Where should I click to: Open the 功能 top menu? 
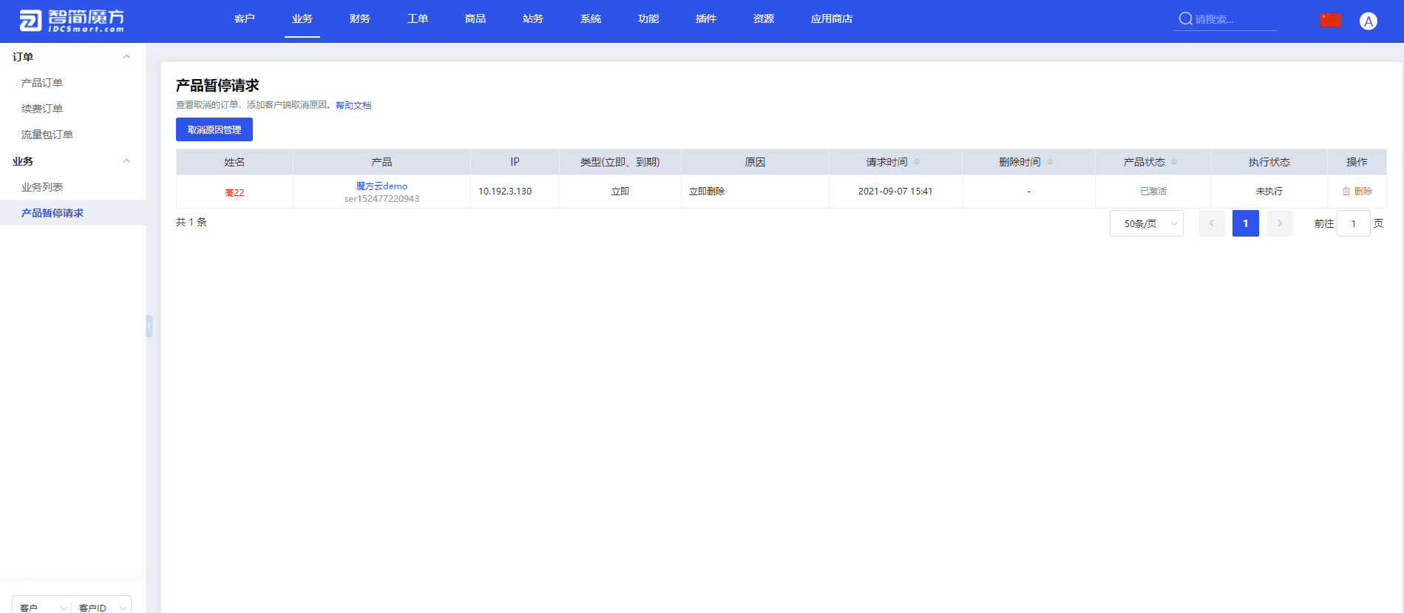648,19
